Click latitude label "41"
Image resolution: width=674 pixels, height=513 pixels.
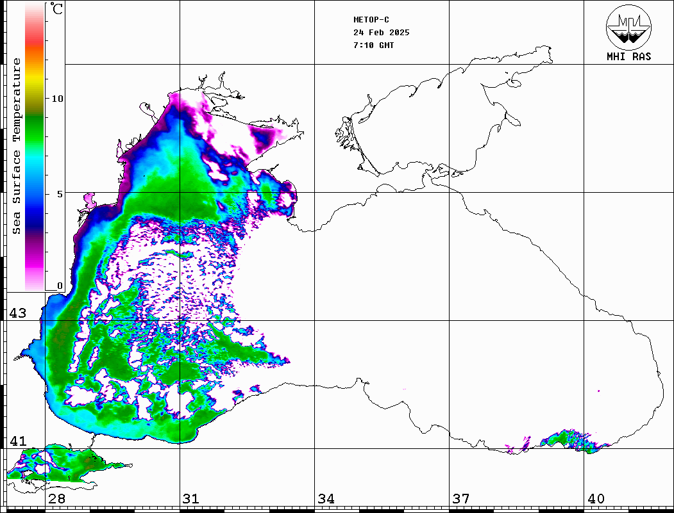tap(18, 441)
